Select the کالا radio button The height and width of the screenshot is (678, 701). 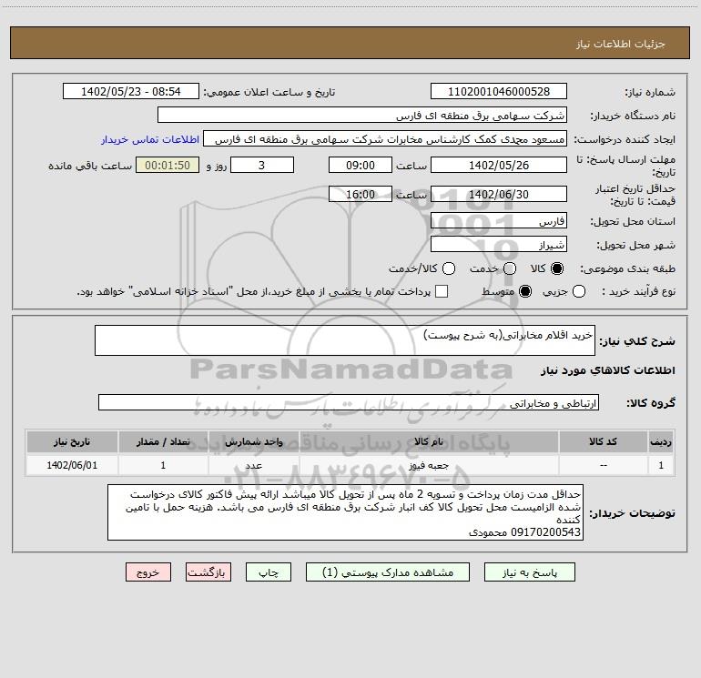click(557, 268)
